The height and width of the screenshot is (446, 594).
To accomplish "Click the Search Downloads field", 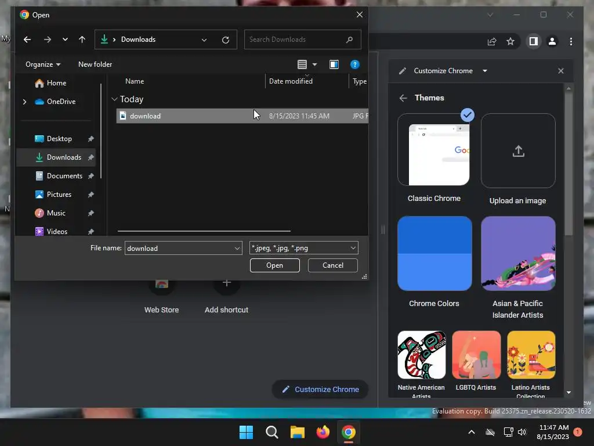I will [x=302, y=39].
